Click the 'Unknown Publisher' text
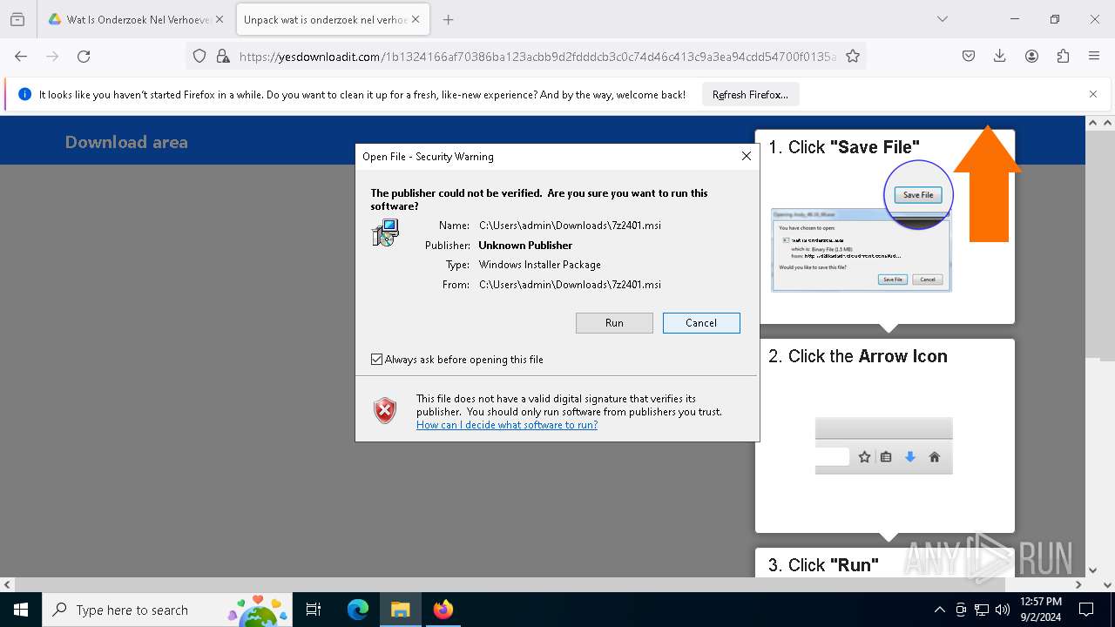Viewport: 1115px width, 627px height. pyautogui.click(x=525, y=246)
